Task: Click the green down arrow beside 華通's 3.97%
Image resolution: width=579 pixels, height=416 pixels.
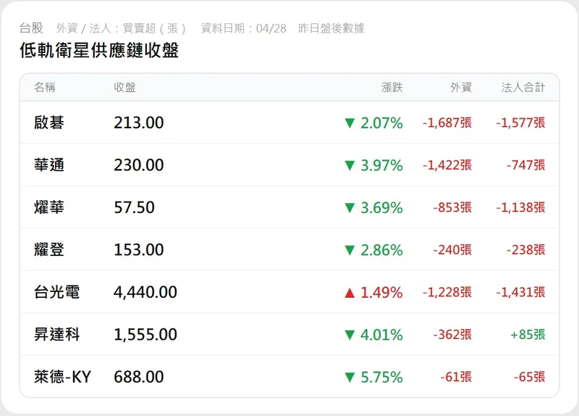Action: [x=350, y=165]
